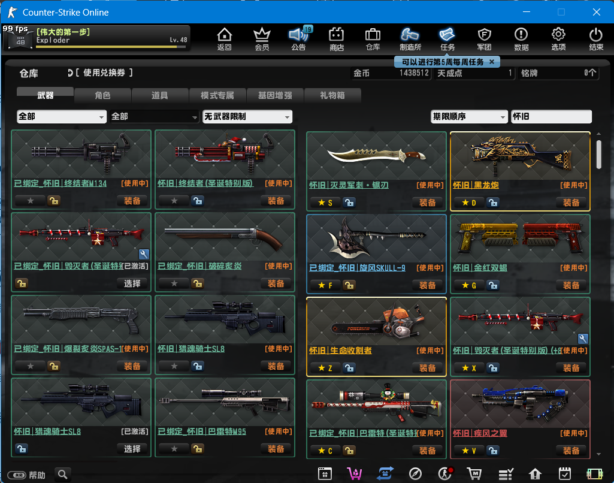Open the 任务 missions icon

(447, 39)
